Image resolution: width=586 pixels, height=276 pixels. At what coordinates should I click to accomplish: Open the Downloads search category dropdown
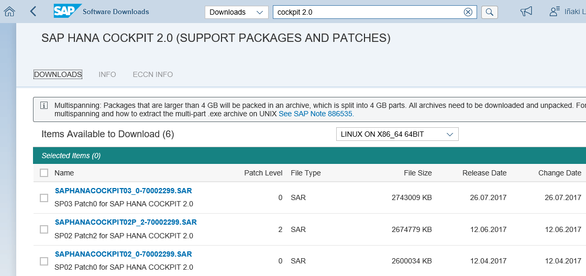click(x=237, y=12)
